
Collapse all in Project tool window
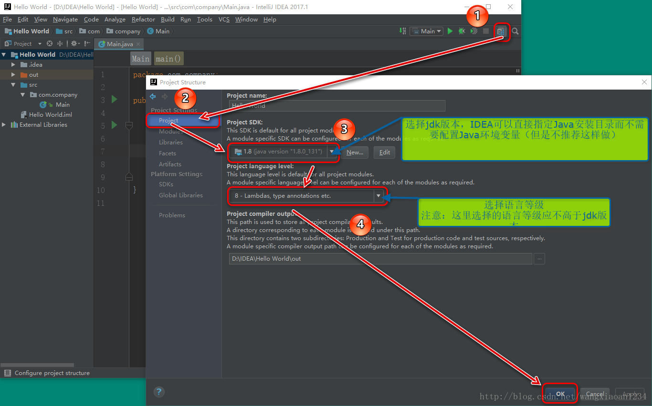(x=60, y=43)
